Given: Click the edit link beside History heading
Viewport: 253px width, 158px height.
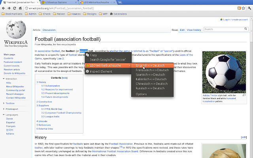Looking at the screenshot, I should click(244, 137).
